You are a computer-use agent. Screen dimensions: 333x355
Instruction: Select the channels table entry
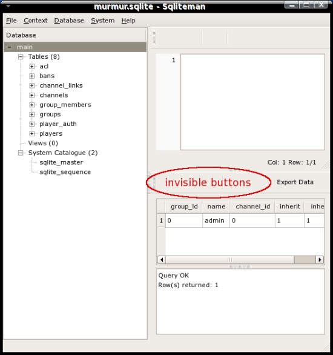54,95
